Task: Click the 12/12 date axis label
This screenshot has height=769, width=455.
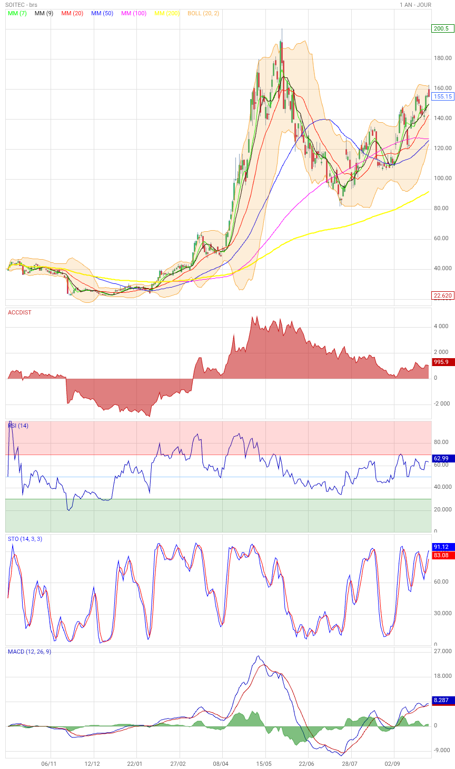Action: [92, 763]
